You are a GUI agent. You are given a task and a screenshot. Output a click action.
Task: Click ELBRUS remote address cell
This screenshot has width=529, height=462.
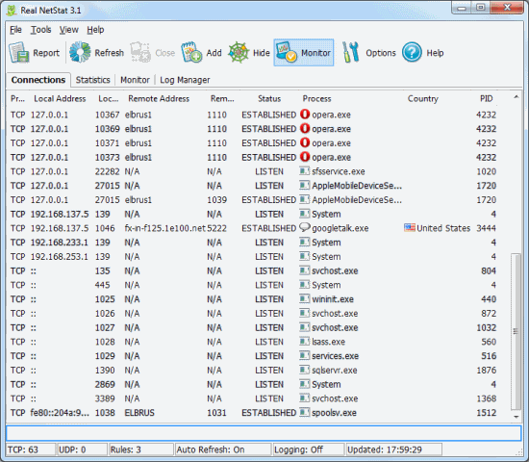click(x=139, y=413)
